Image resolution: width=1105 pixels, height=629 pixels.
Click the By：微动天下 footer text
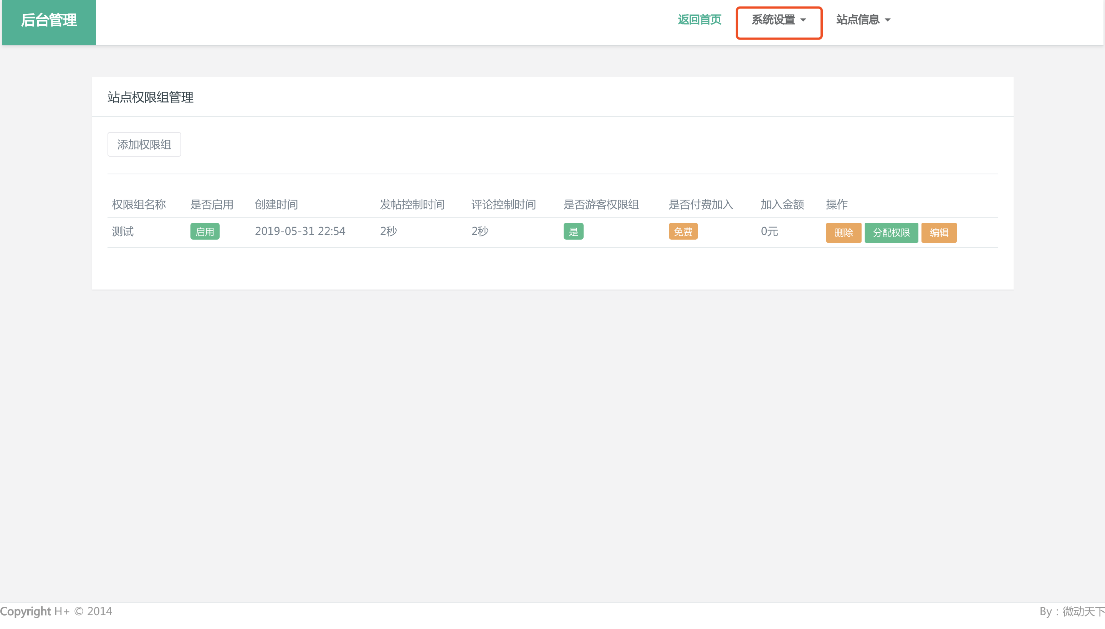click(x=1072, y=611)
